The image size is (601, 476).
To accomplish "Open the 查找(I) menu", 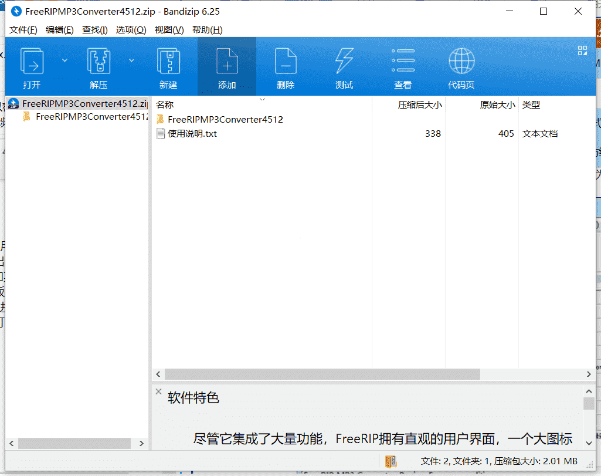I will (x=94, y=30).
